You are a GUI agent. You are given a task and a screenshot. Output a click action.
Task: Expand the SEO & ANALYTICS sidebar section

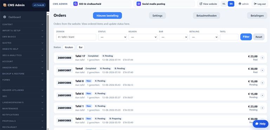coord(23,55)
